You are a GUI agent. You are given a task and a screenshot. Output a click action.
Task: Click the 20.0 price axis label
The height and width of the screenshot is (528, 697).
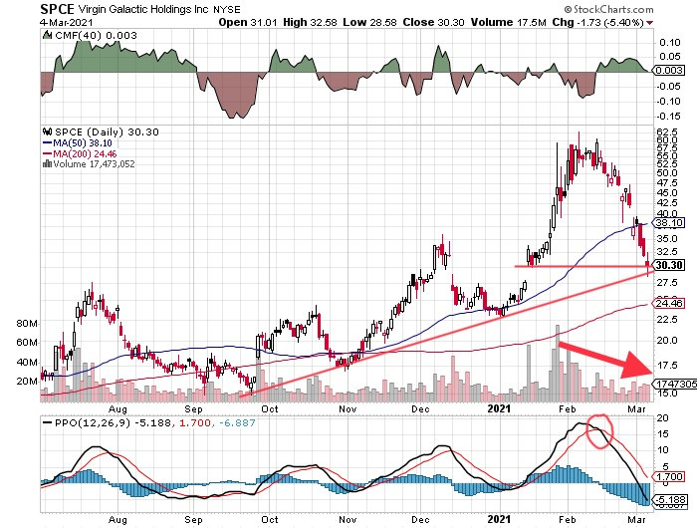(667, 341)
